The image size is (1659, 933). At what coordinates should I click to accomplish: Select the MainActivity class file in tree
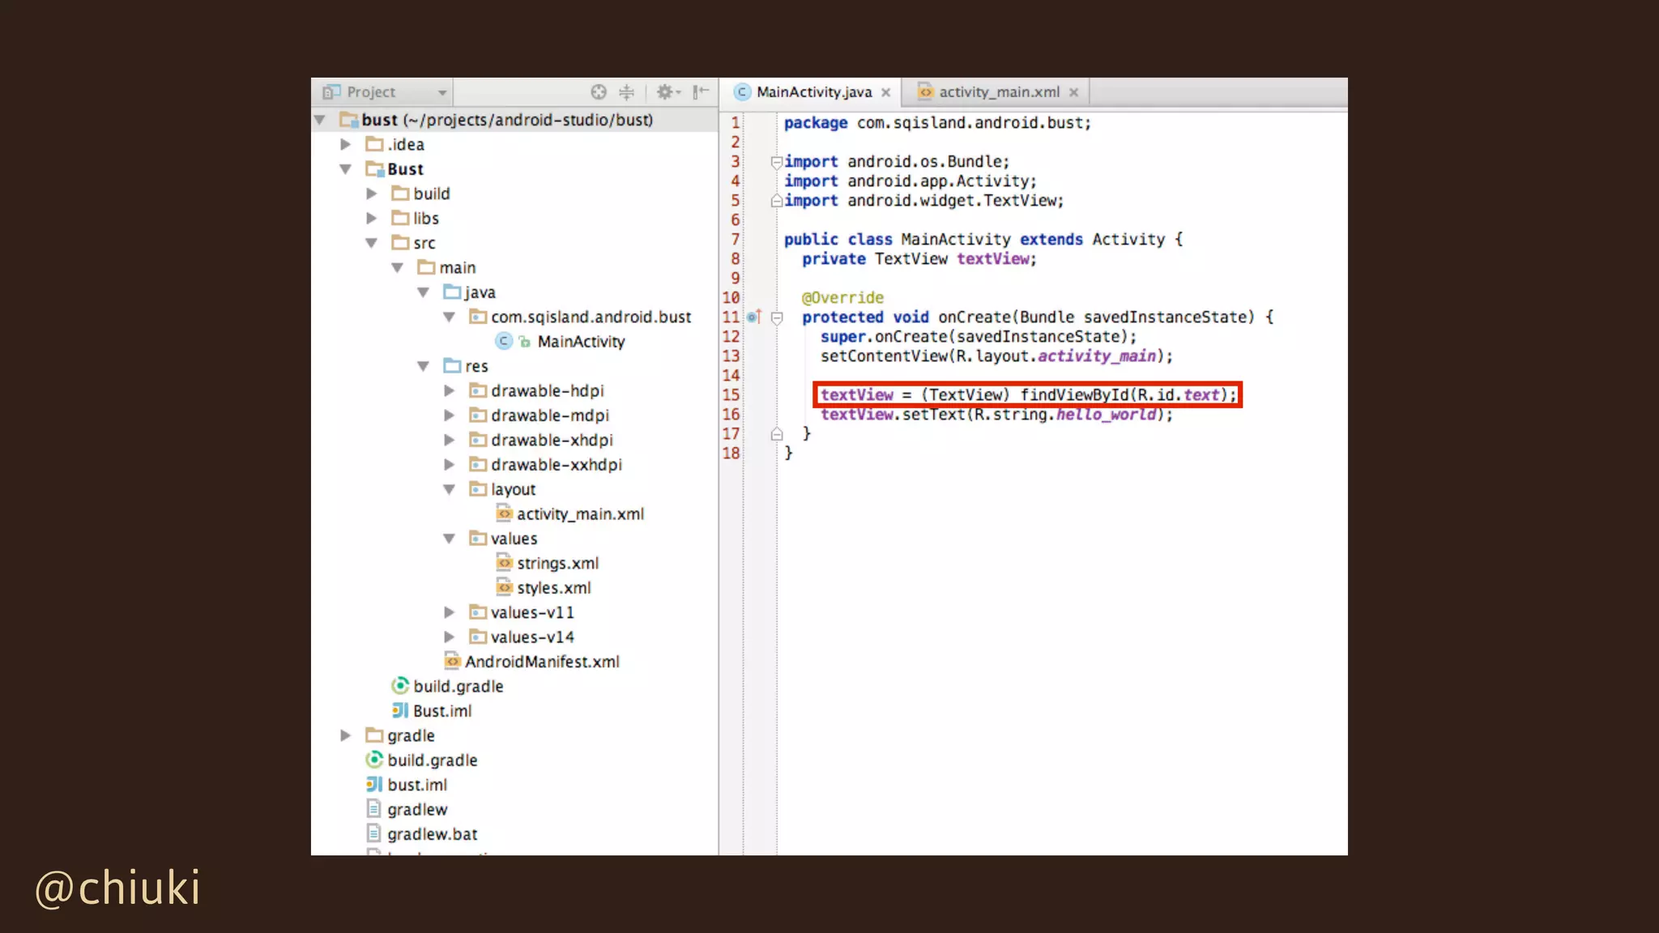(580, 342)
